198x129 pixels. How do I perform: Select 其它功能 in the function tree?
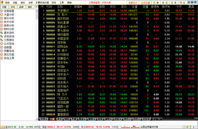[x=7, y=55]
